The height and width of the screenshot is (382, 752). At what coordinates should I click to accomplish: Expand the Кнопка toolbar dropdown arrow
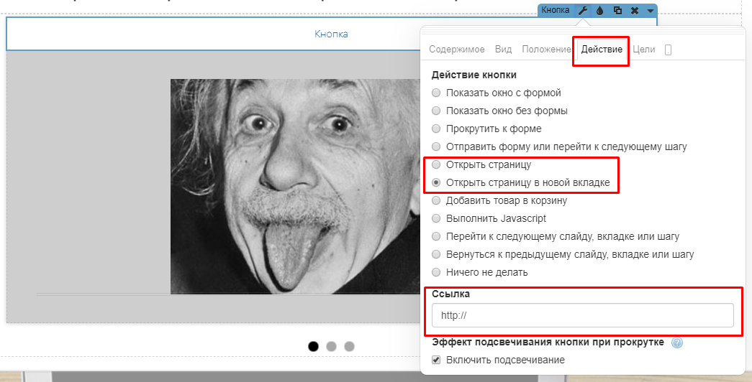[x=651, y=11]
